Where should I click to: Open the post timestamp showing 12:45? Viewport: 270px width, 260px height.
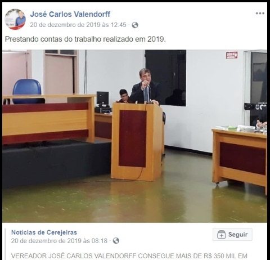[x=78, y=25]
